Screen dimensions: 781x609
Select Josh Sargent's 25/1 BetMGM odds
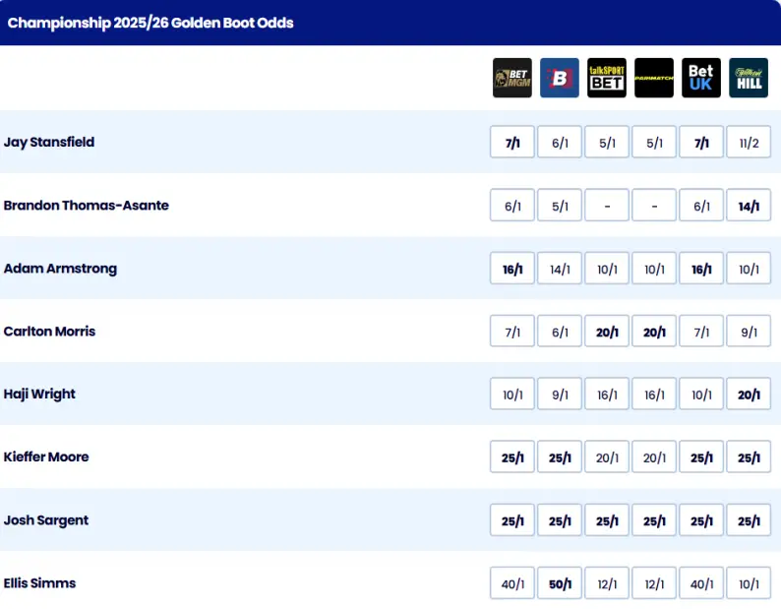[512, 520]
